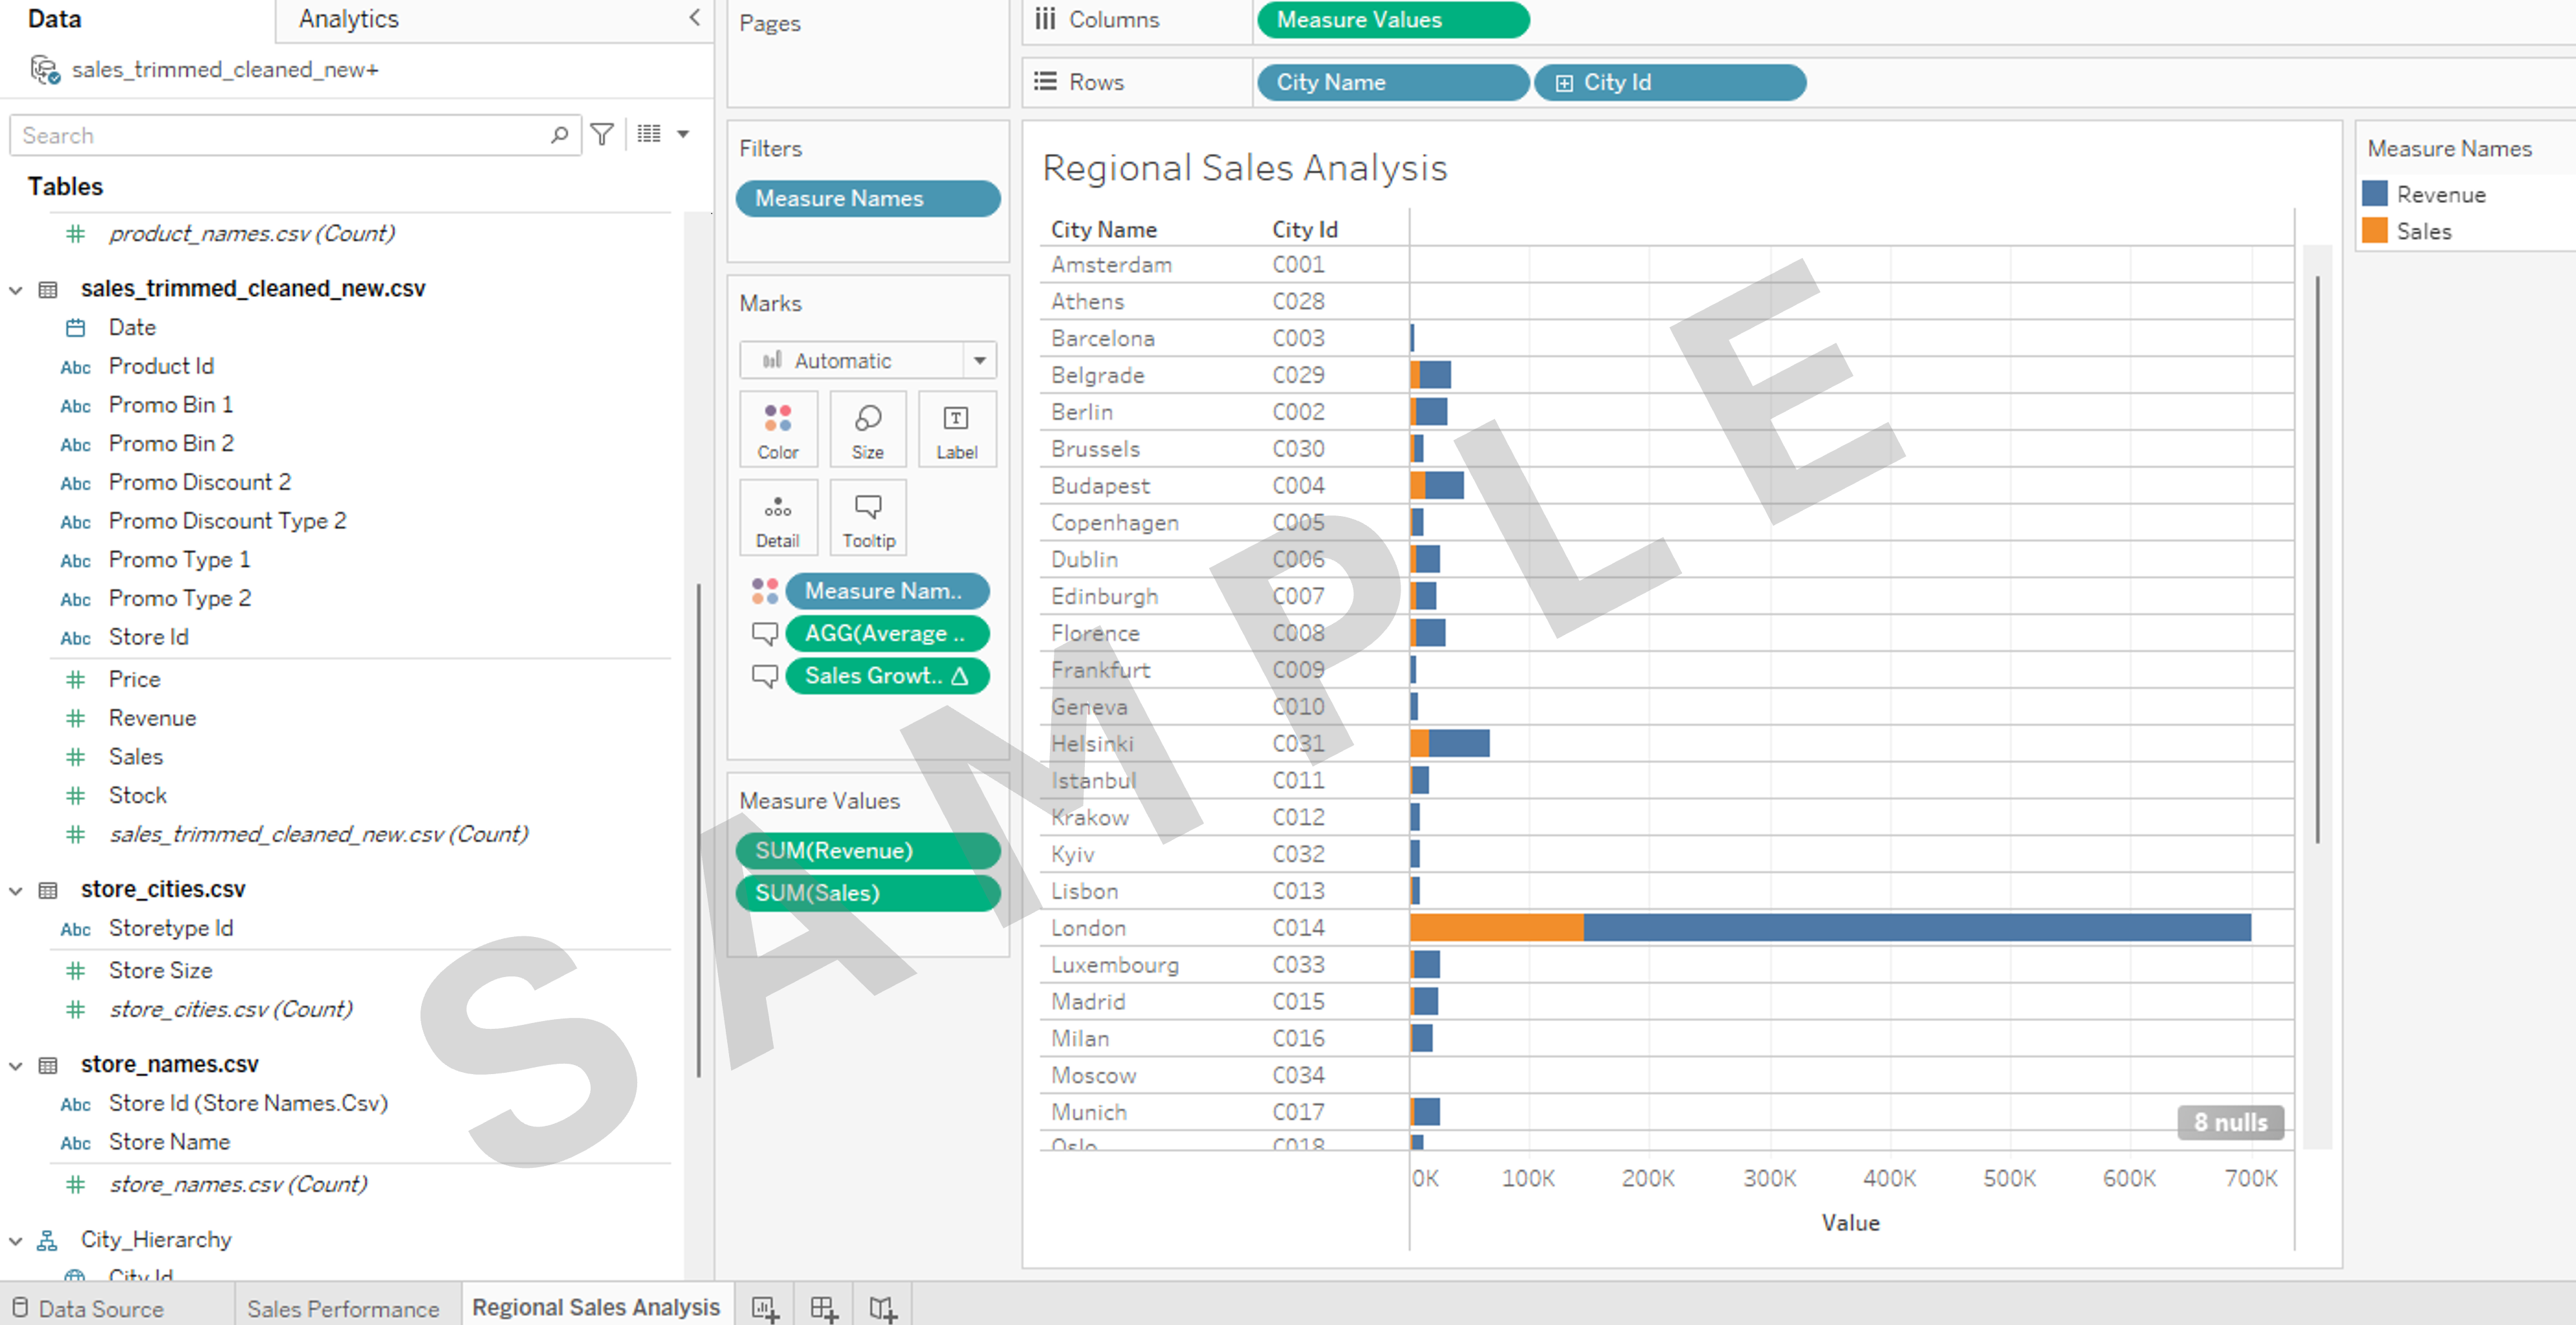
Task: Switch to the Analytics pane
Action: pos(347,19)
